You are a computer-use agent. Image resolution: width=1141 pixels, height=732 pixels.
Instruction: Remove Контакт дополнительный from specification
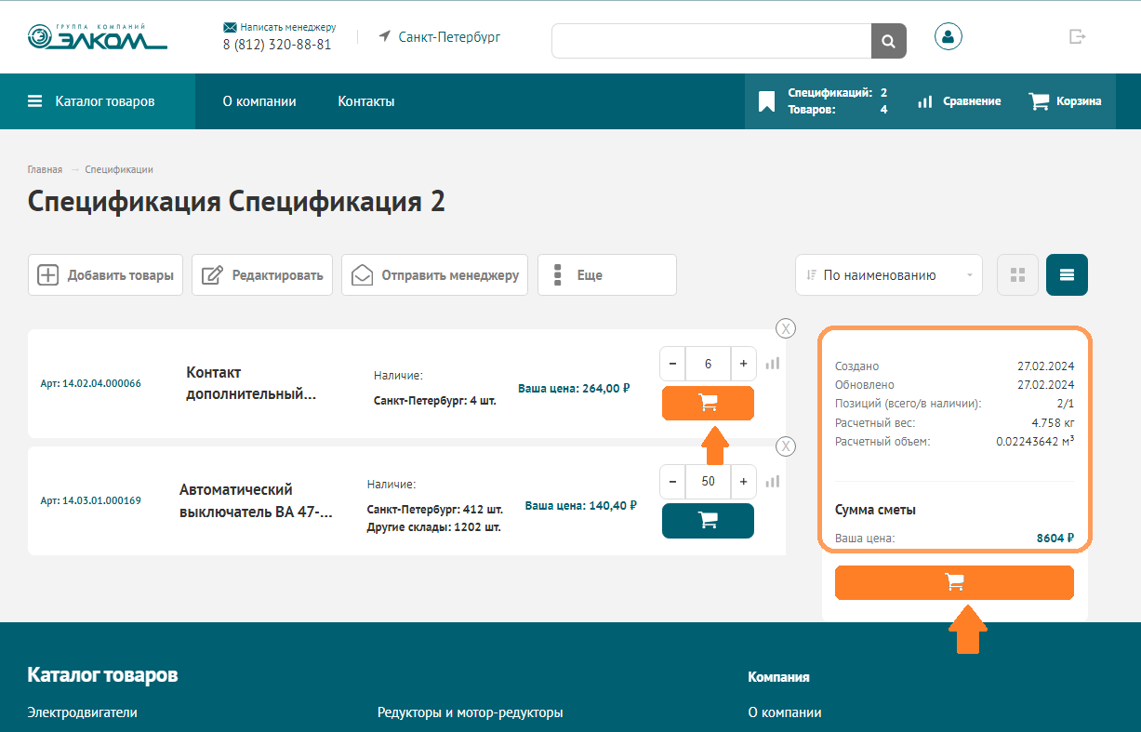click(x=786, y=328)
